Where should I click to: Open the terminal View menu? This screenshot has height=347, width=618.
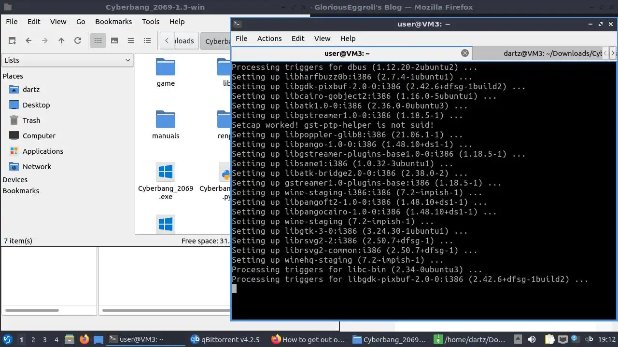click(x=323, y=39)
